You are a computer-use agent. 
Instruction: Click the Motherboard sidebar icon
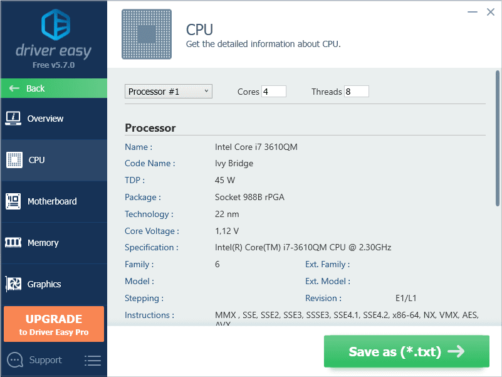point(14,201)
